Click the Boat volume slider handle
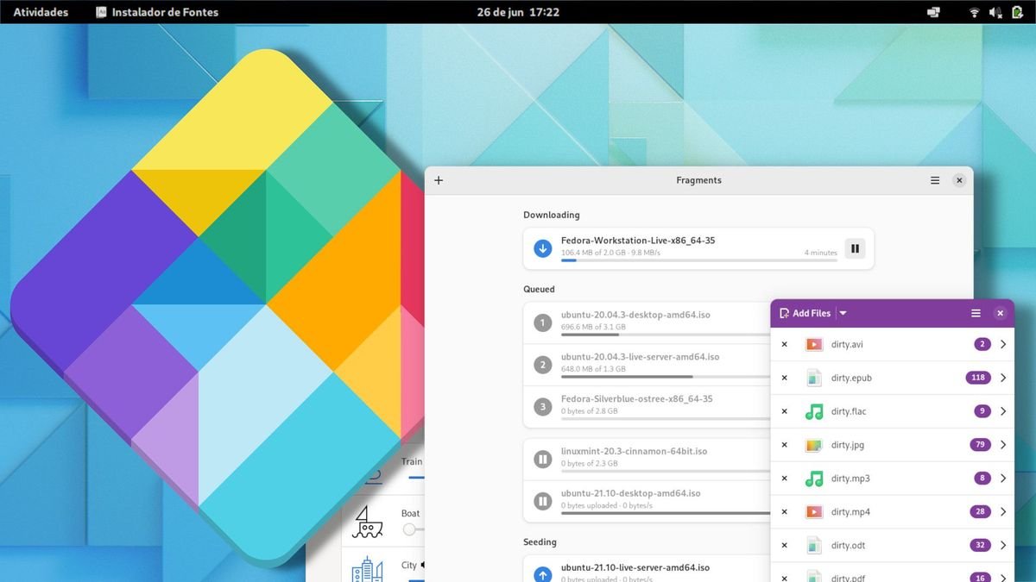Image resolution: width=1036 pixels, height=582 pixels. pos(409,529)
